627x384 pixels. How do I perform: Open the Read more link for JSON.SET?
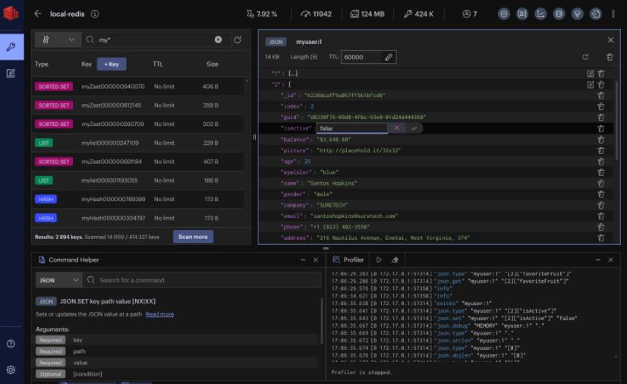(159, 314)
